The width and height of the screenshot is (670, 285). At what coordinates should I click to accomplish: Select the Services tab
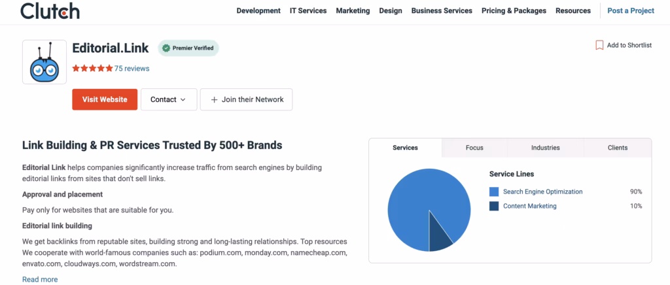(405, 148)
